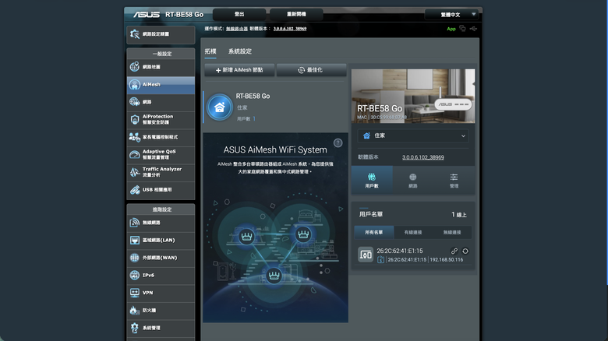Viewport: 608px width, 341px height.
Task: Click firmware link 3.0.0.6.102_38969 in node panel
Action: click(423, 157)
